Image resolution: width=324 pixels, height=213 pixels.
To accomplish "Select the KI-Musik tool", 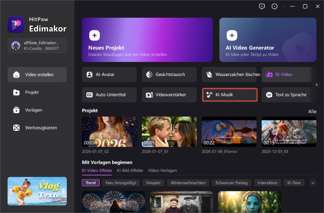I will (x=229, y=95).
